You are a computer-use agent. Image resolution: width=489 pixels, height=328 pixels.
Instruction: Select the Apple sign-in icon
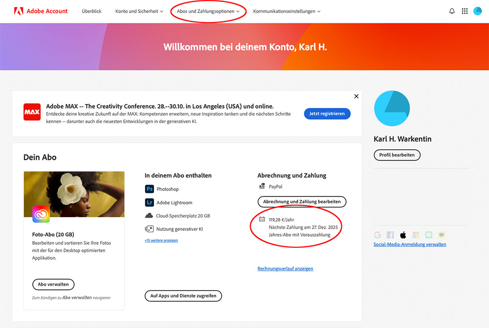pos(403,235)
